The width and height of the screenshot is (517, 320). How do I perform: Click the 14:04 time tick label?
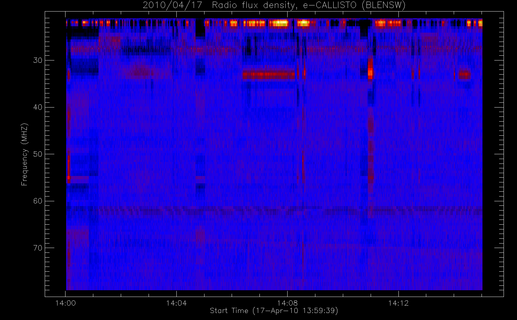(176, 303)
